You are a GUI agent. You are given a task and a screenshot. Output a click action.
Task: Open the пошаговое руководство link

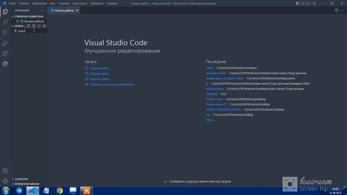tap(112, 84)
